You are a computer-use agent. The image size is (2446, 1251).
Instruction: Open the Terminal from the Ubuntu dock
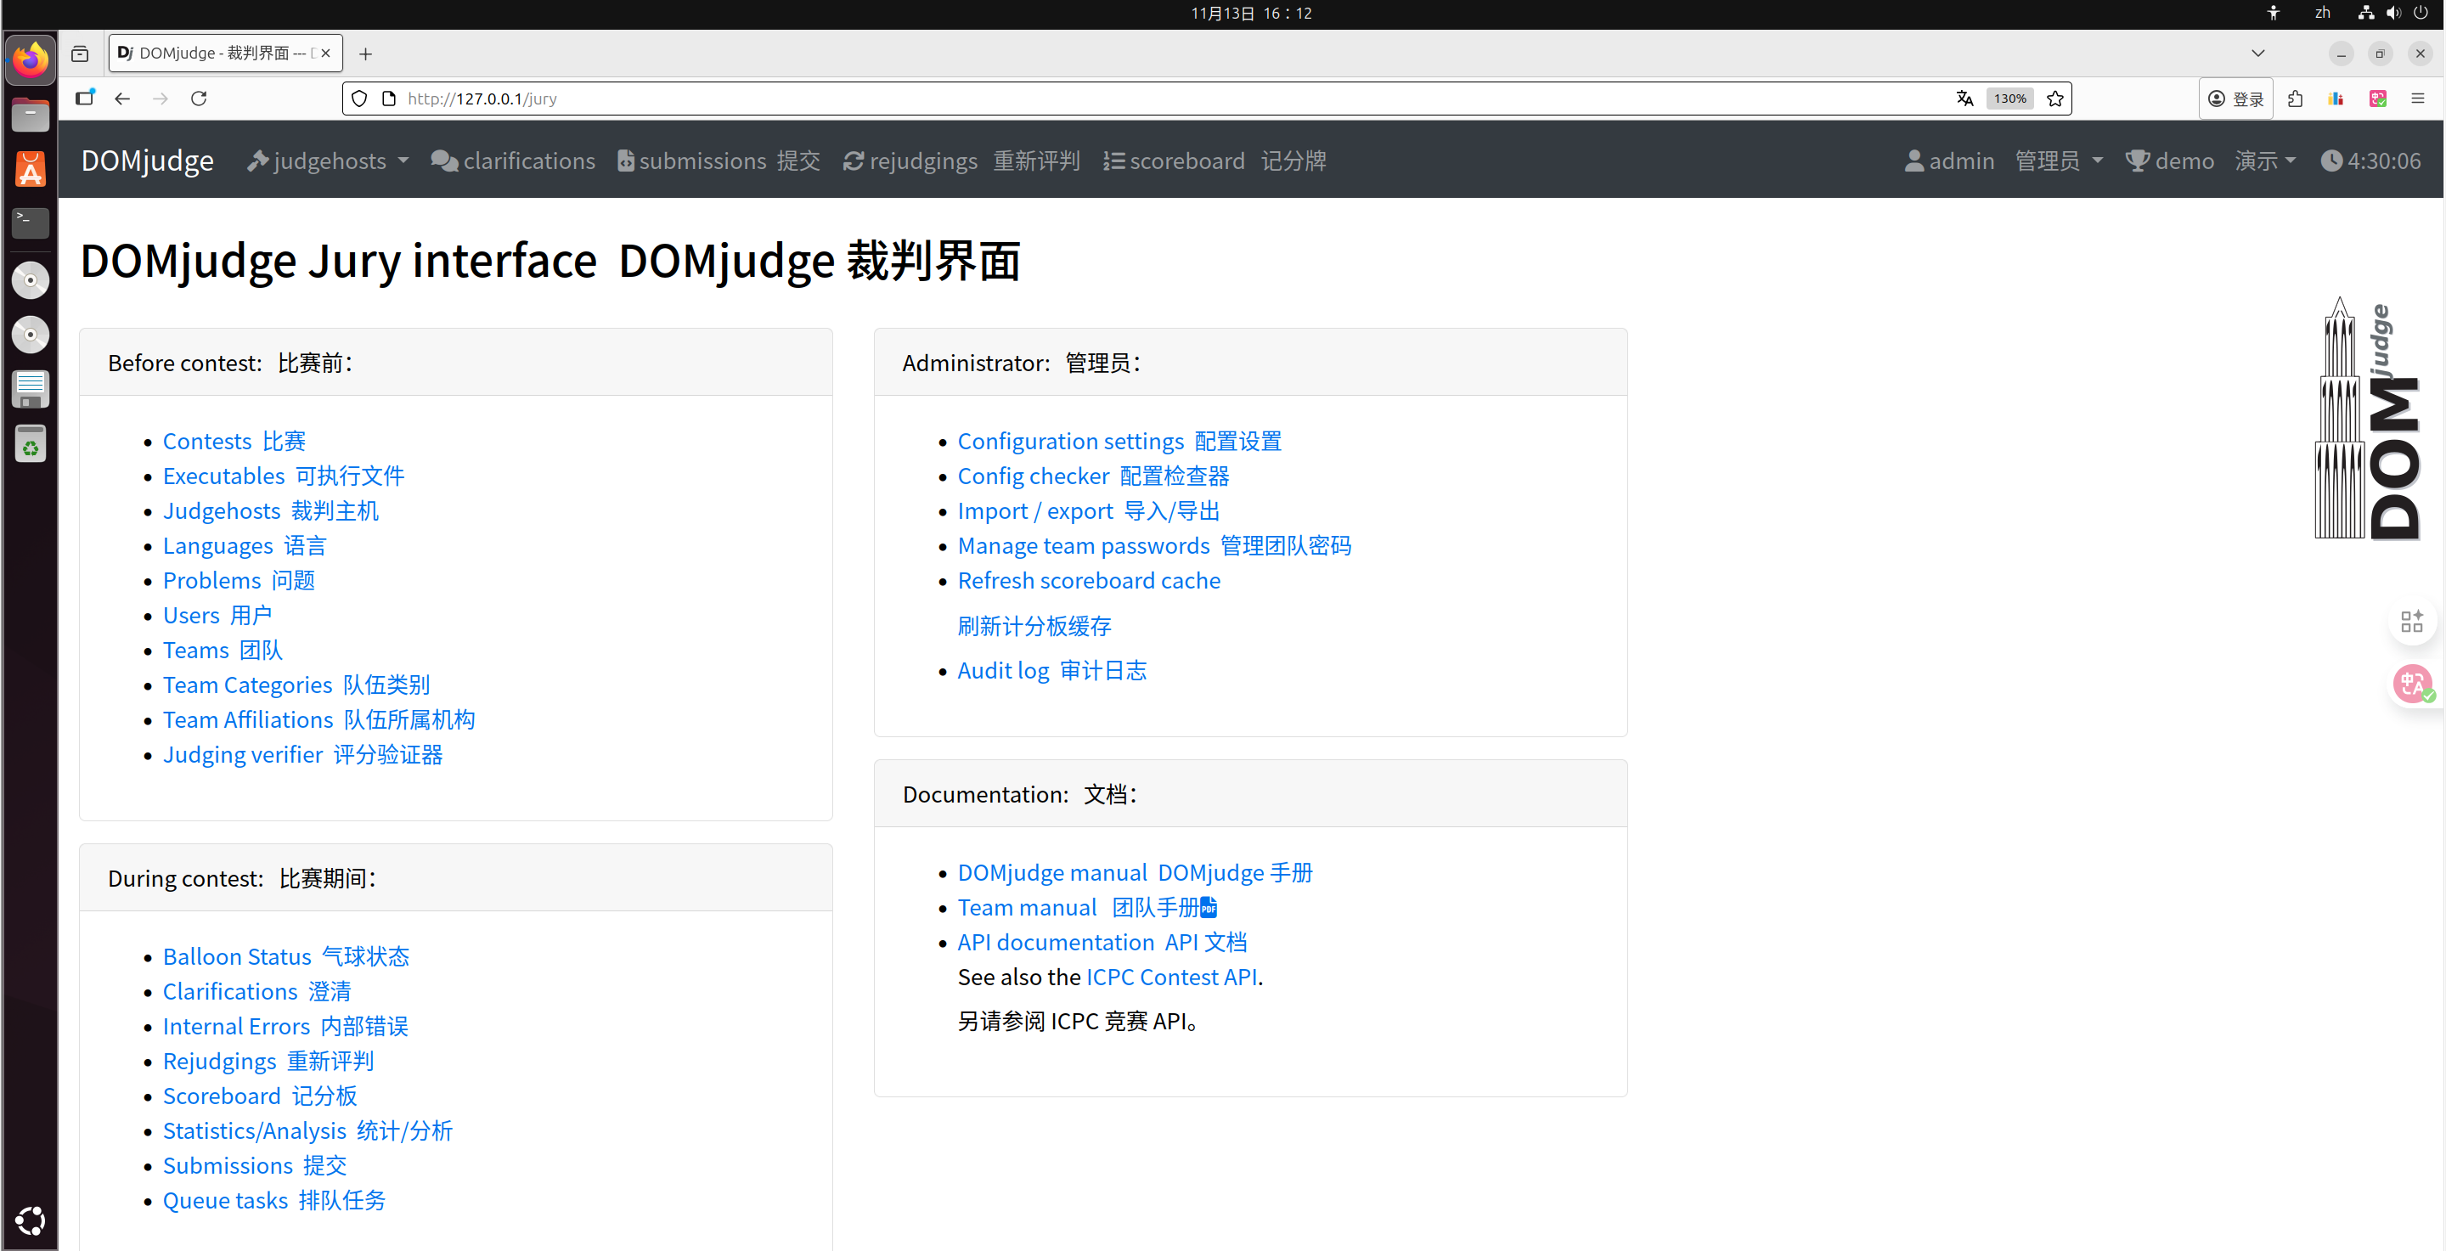[31, 223]
